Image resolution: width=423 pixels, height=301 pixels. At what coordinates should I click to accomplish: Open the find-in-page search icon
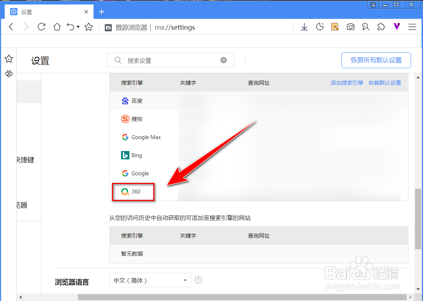click(x=365, y=27)
